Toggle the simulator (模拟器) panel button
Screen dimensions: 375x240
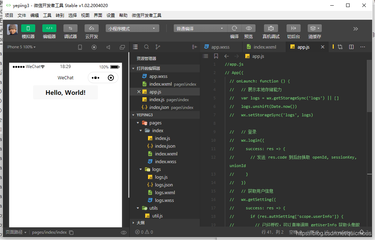click(x=28, y=29)
